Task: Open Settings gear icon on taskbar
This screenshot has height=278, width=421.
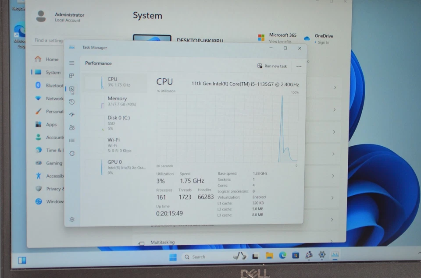Action: coord(321,255)
